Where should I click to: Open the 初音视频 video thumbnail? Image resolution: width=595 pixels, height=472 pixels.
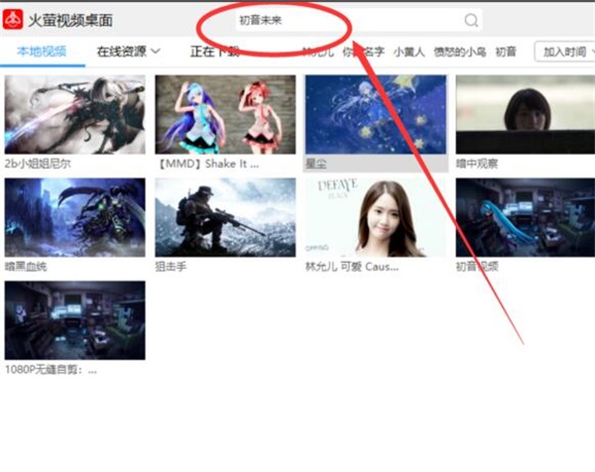526,217
